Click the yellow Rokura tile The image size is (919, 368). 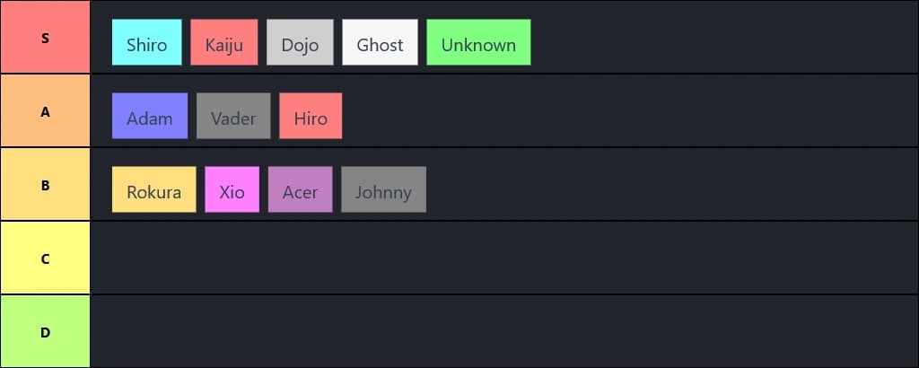(x=153, y=190)
